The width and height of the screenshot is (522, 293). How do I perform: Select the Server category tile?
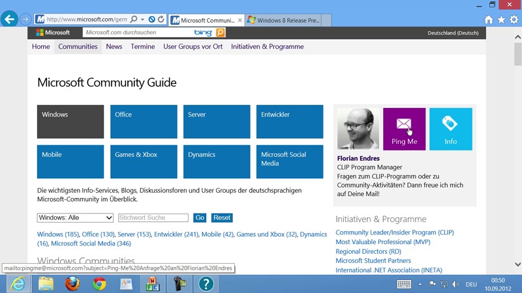click(217, 122)
